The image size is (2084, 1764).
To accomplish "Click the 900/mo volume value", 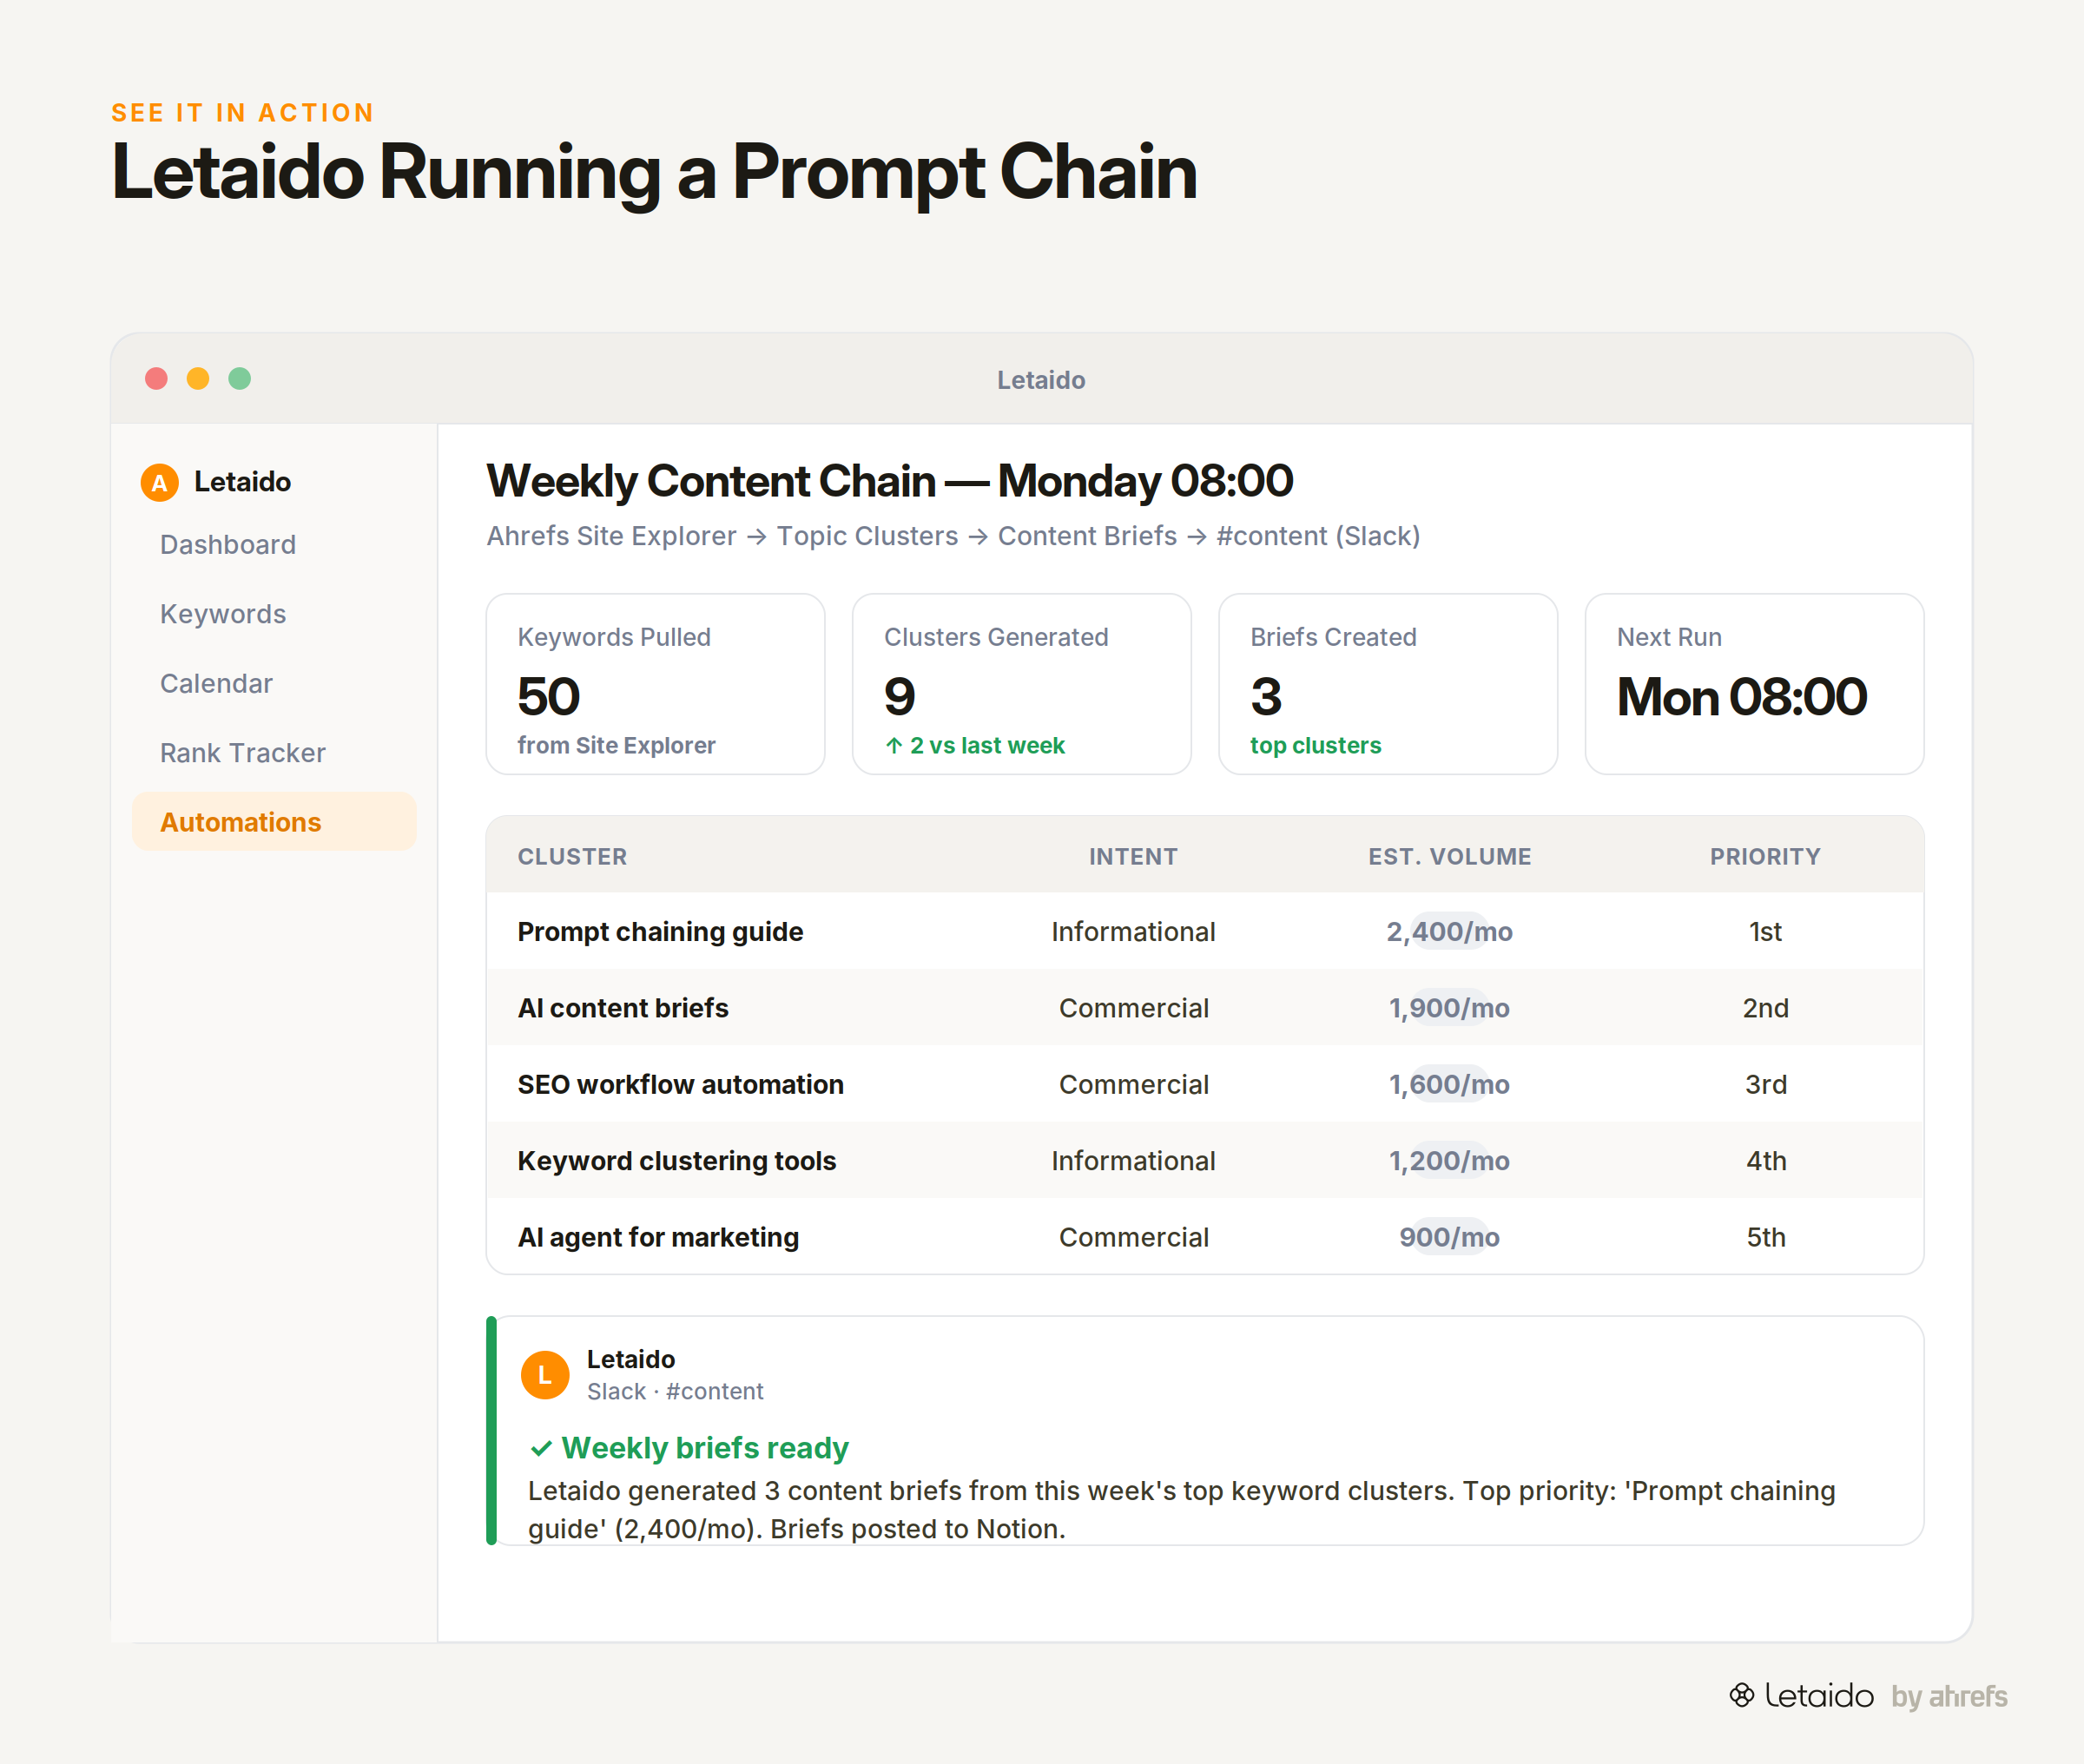I will [x=1449, y=1238].
